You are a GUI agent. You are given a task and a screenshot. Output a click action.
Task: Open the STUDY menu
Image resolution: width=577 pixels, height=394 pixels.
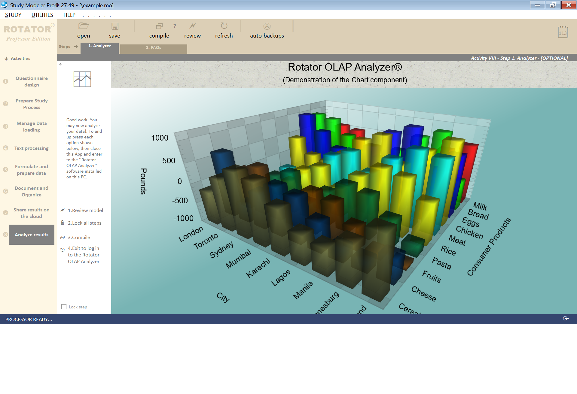pos(13,15)
